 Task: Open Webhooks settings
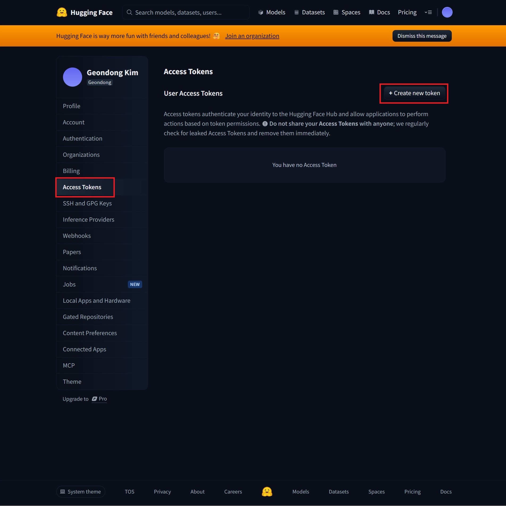(102, 236)
